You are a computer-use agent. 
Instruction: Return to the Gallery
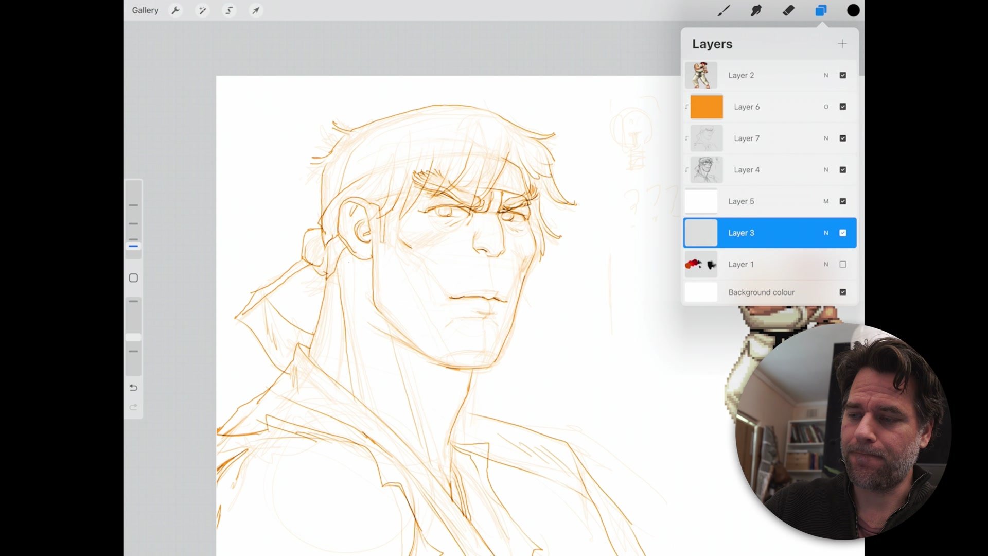point(145,10)
